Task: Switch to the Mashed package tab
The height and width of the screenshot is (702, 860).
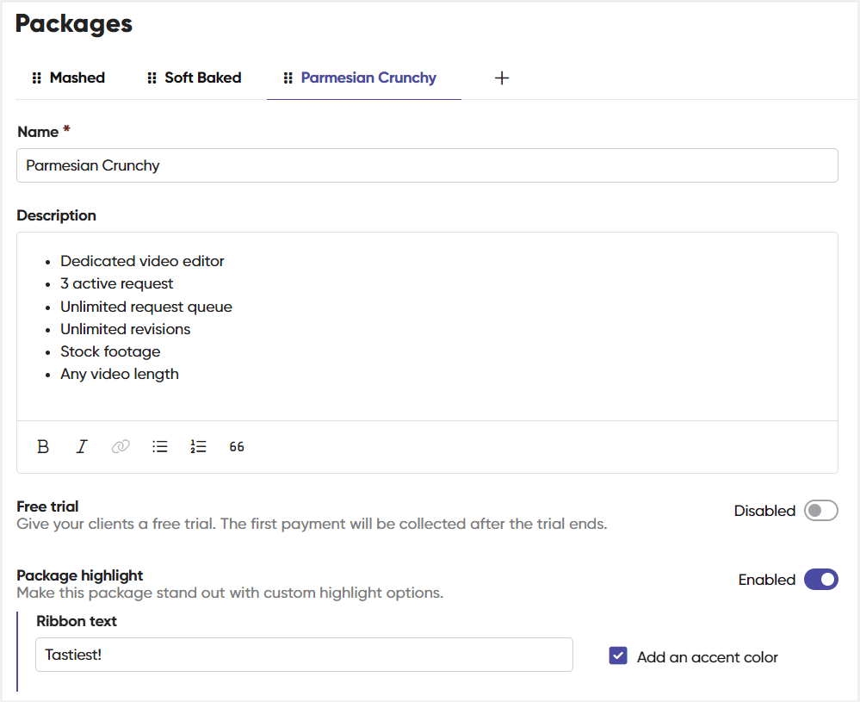Action: [77, 78]
